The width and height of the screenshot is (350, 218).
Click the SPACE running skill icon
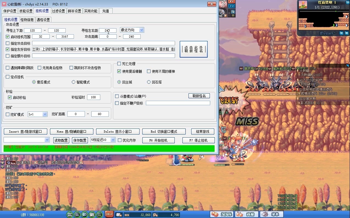[x=223, y=4]
